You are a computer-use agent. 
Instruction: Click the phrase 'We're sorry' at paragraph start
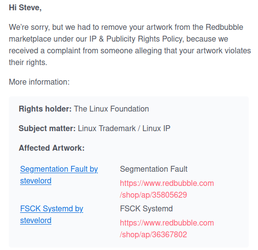[x=29, y=27]
